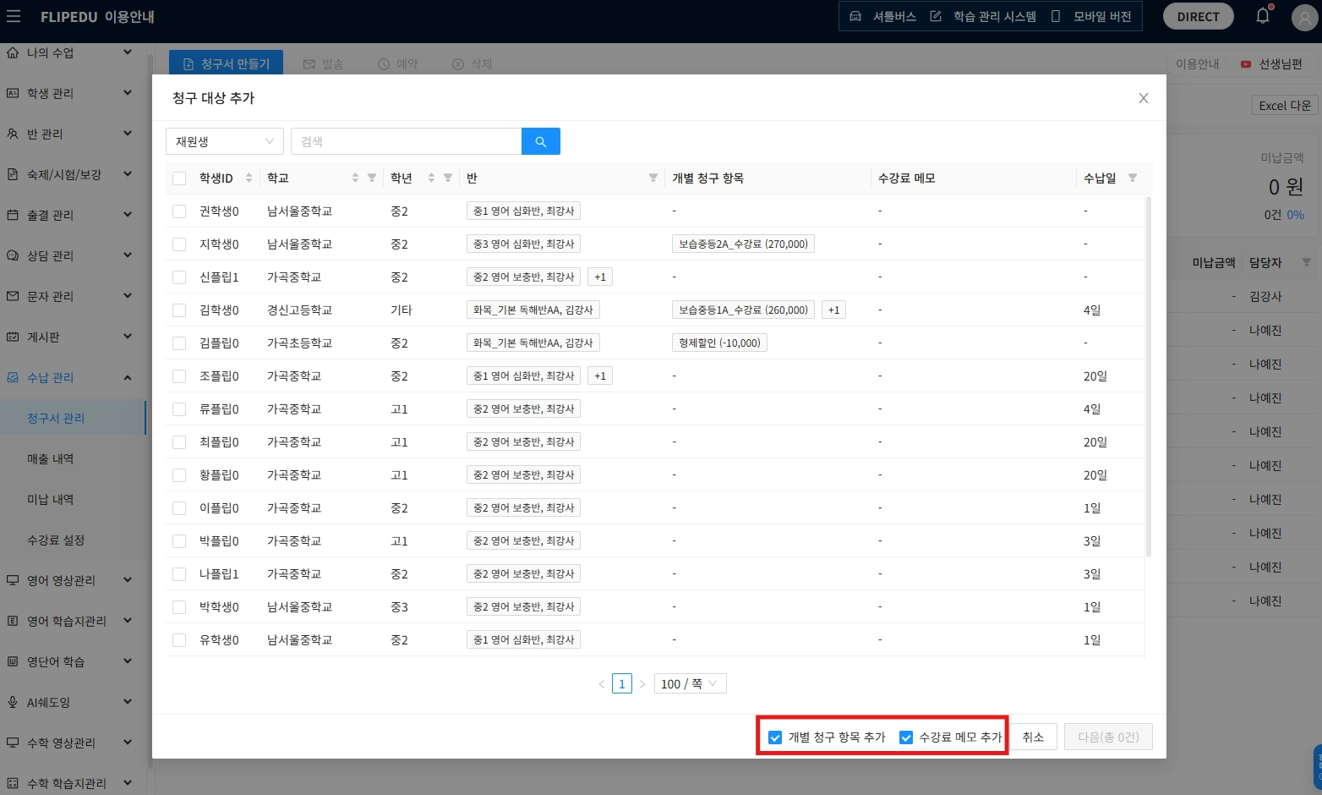Click the 학습 관리 시스템 edit icon
The height and width of the screenshot is (795, 1322).
pyautogui.click(x=936, y=16)
